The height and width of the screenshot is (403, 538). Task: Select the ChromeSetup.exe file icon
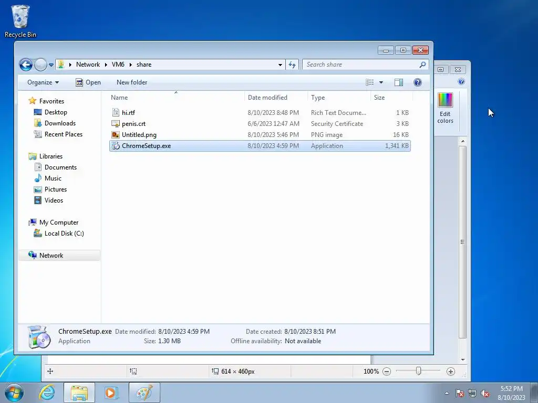[116, 146]
